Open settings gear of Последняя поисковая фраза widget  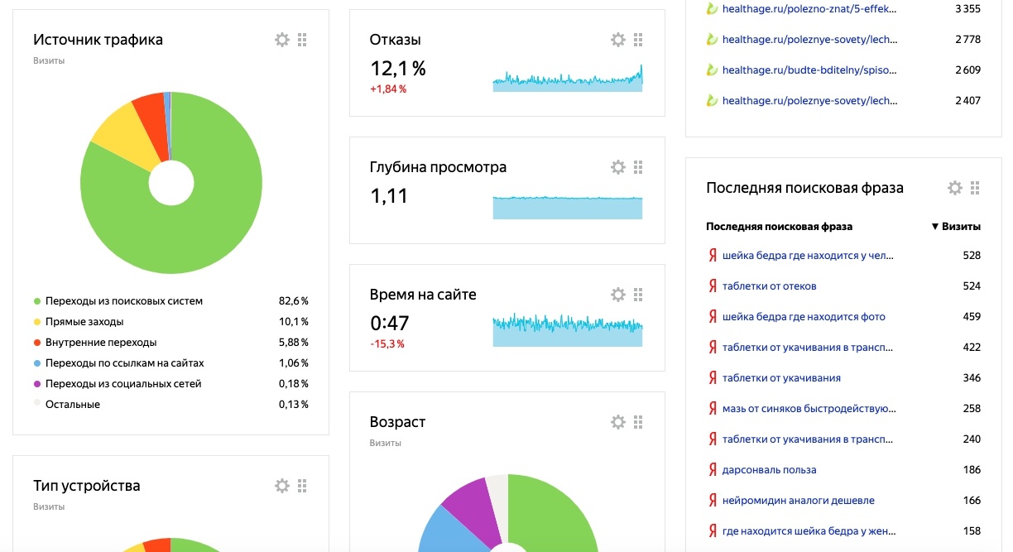click(x=955, y=188)
